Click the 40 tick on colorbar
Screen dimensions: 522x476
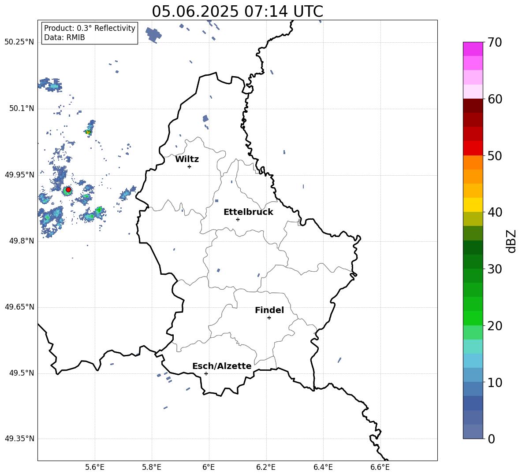coord(495,212)
